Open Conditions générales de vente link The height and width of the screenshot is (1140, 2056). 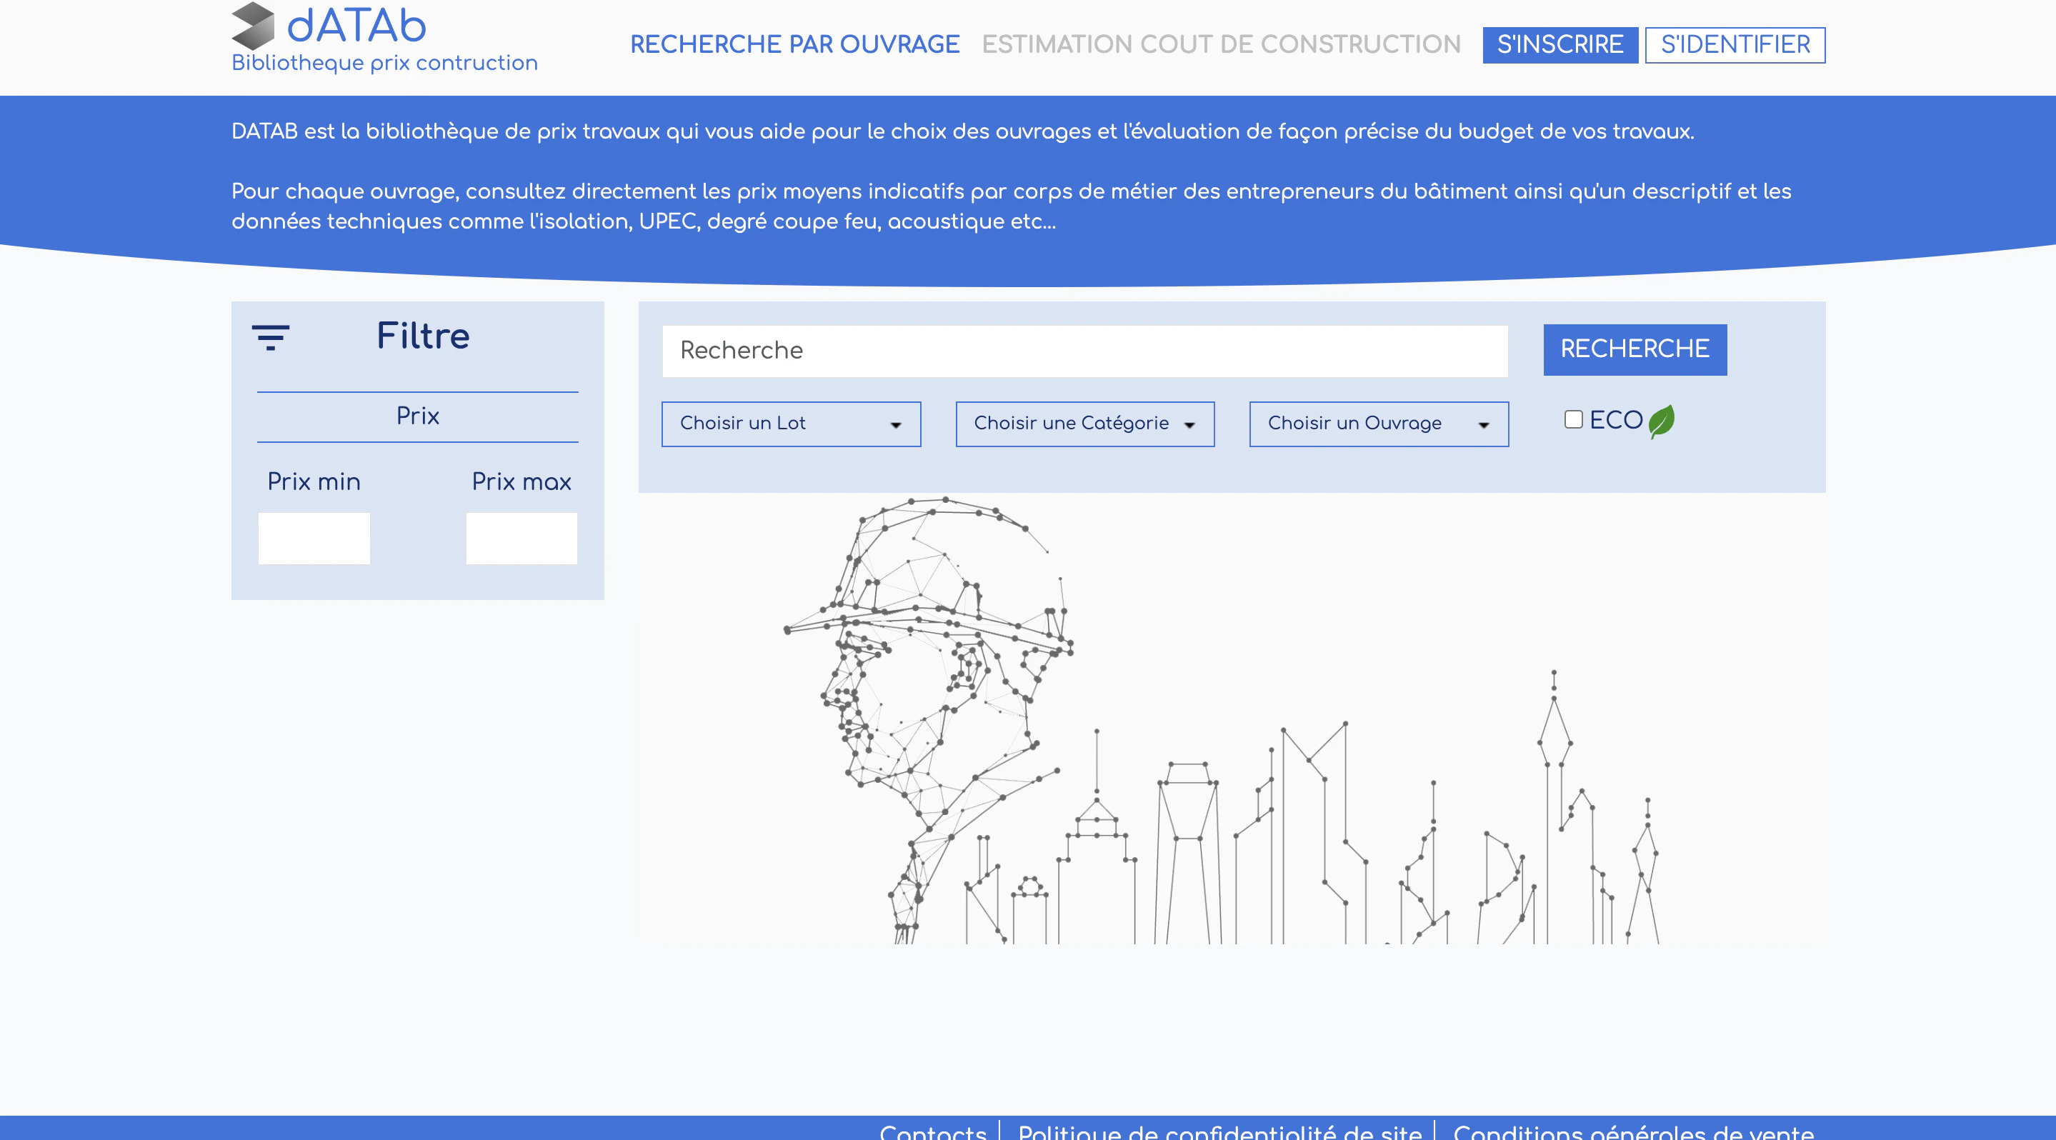tap(1634, 1132)
